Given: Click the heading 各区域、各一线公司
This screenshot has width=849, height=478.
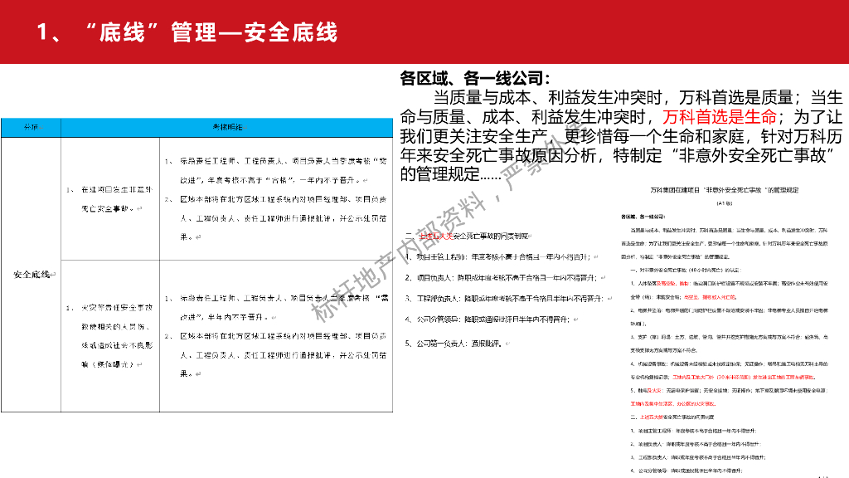Looking at the screenshot, I should pyautogui.click(x=475, y=79).
